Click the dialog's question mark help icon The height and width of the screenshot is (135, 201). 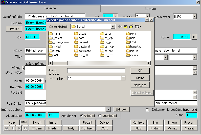tap(147, 20)
